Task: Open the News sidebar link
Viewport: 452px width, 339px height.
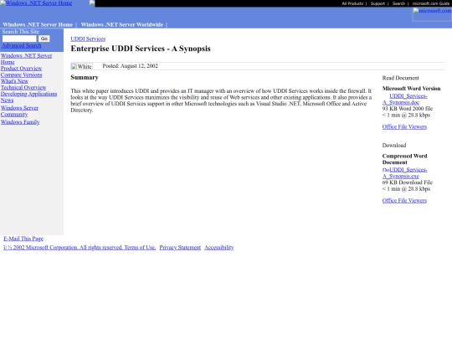Action: point(7,100)
